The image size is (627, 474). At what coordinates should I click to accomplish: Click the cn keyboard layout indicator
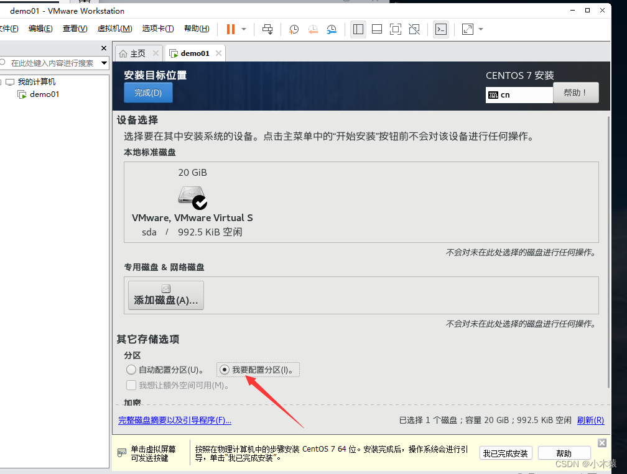(x=519, y=94)
